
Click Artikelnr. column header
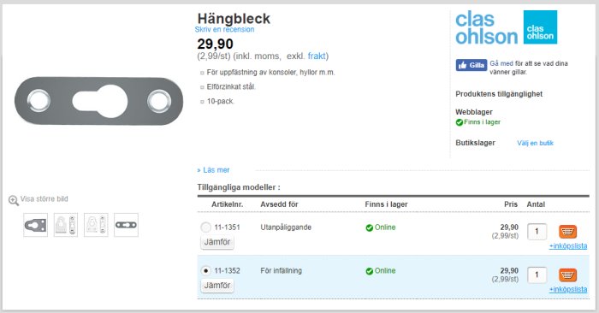[x=228, y=204]
